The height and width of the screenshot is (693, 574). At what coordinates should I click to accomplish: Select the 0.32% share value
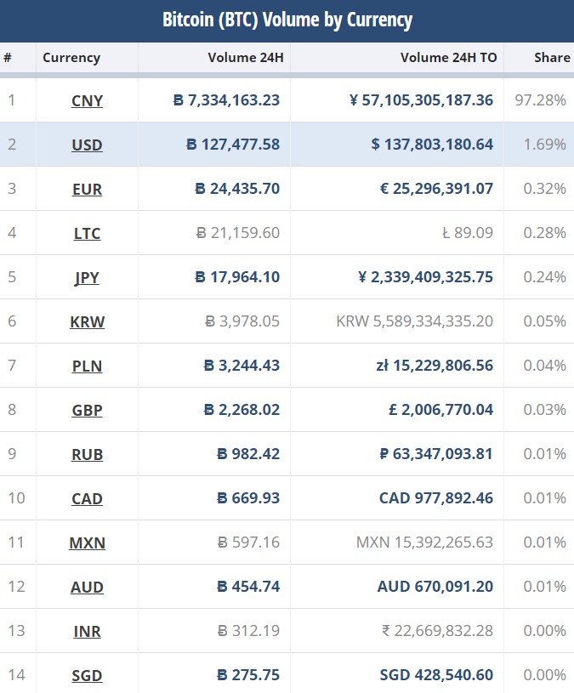click(545, 189)
